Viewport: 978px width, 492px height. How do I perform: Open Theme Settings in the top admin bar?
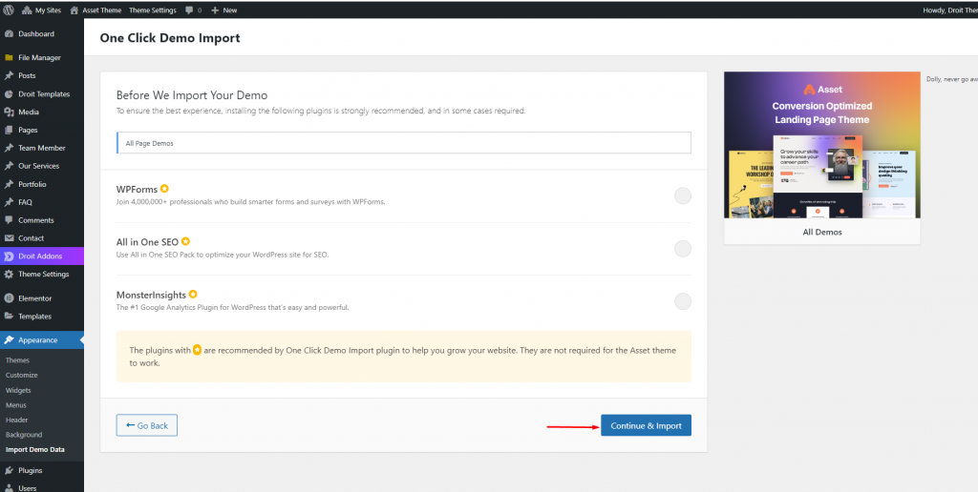tap(152, 10)
